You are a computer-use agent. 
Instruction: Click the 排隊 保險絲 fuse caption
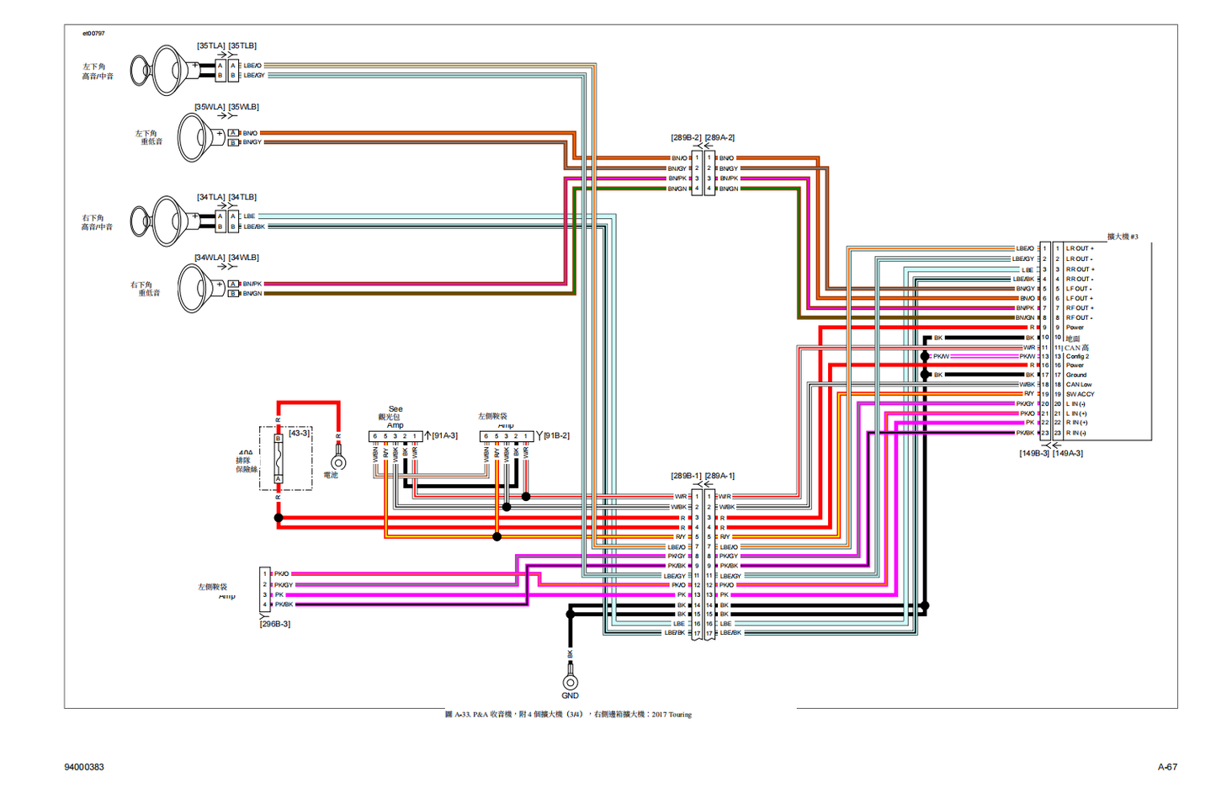247,465
